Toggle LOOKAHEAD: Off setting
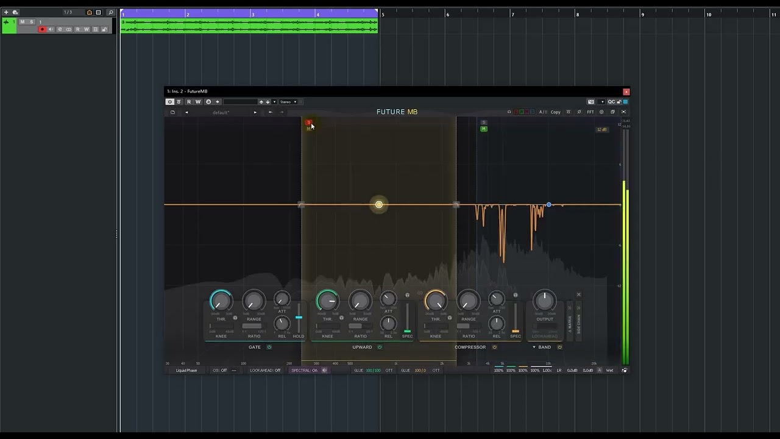The image size is (780, 439). point(265,370)
